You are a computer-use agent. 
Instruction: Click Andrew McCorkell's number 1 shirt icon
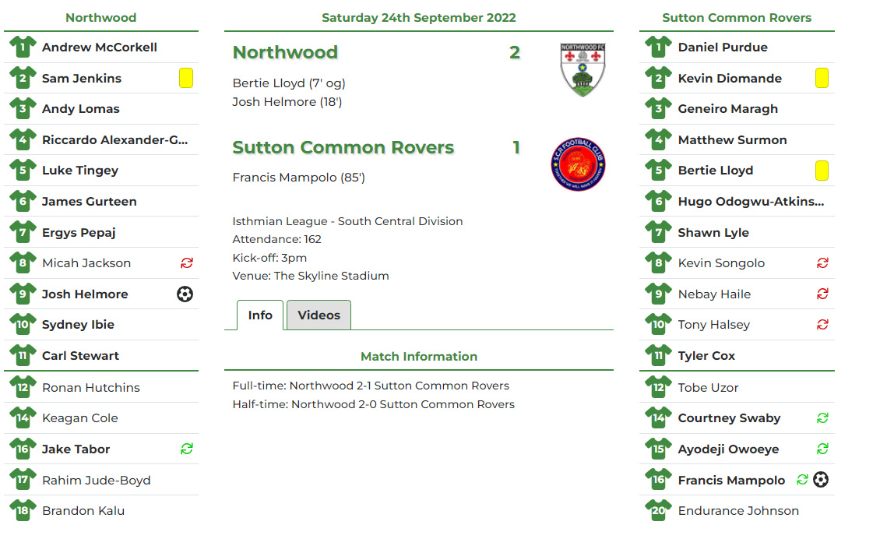pyautogui.click(x=23, y=48)
